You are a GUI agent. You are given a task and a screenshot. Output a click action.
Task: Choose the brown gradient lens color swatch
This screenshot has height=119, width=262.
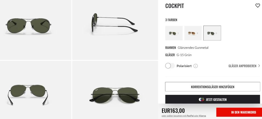(193, 33)
